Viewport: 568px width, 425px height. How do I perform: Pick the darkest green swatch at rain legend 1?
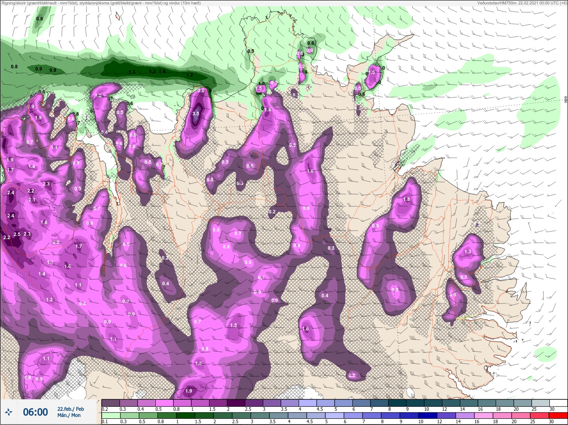tap(185, 416)
